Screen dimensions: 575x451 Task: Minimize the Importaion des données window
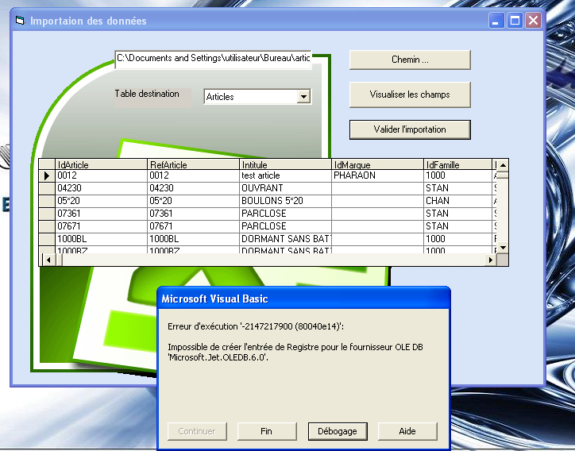pyautogui.click(x=496, y=21)
